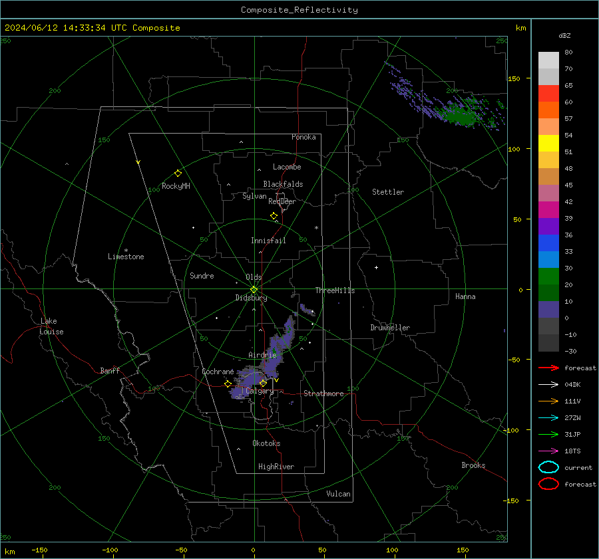This screenshot has height=559, width=599.
Task: Click the HighRiver city label
Action: (x=276, y=467)
